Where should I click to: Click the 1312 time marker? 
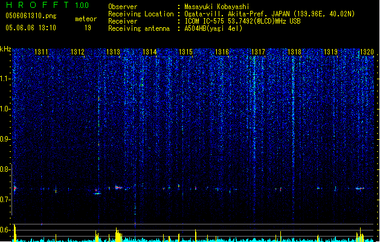click(77, 51)
